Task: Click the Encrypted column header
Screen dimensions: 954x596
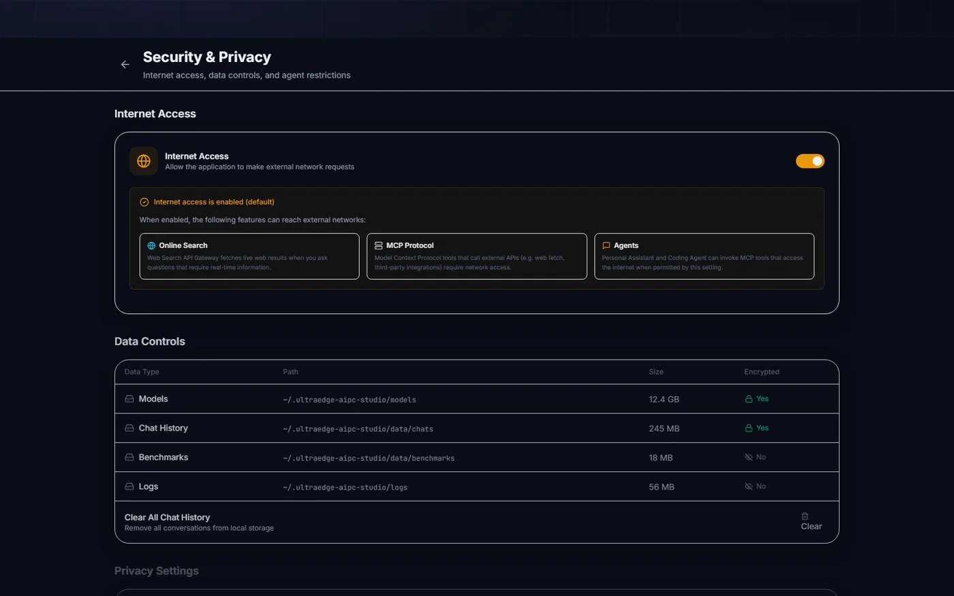Action: pyautogui.click(x=762, y=372)
